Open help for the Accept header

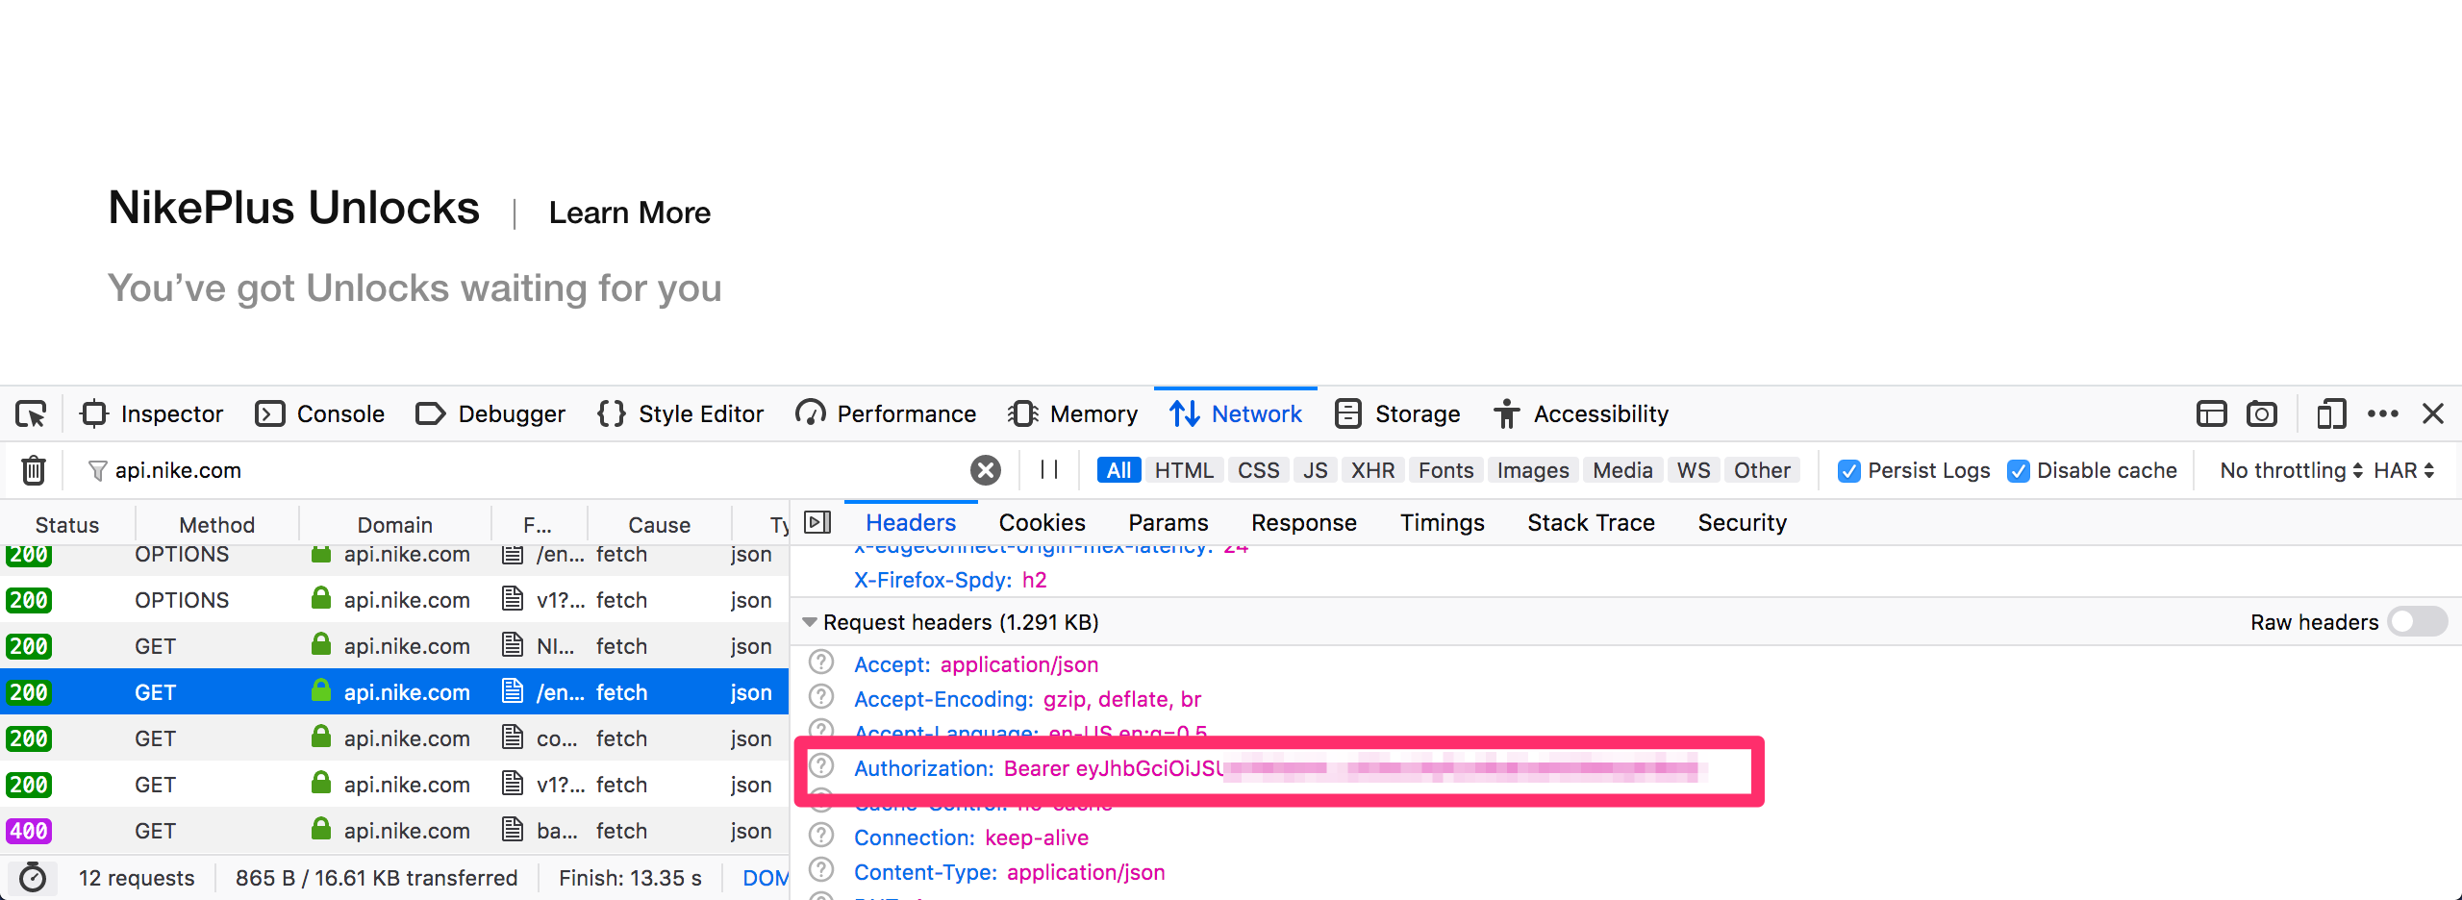tap(821, 662)
